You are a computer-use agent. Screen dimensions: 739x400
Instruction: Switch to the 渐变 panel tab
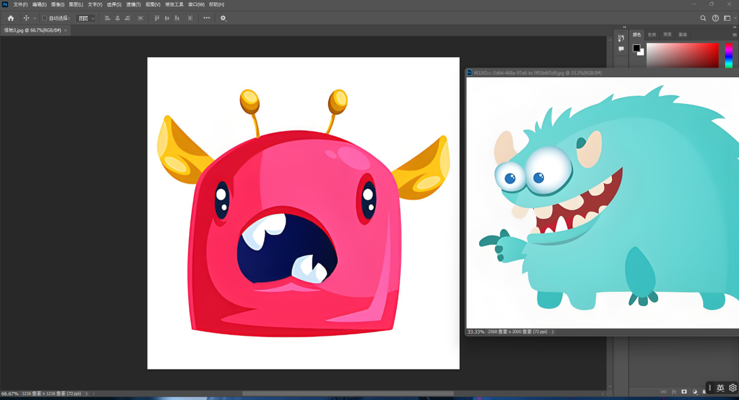click(667, 35)
